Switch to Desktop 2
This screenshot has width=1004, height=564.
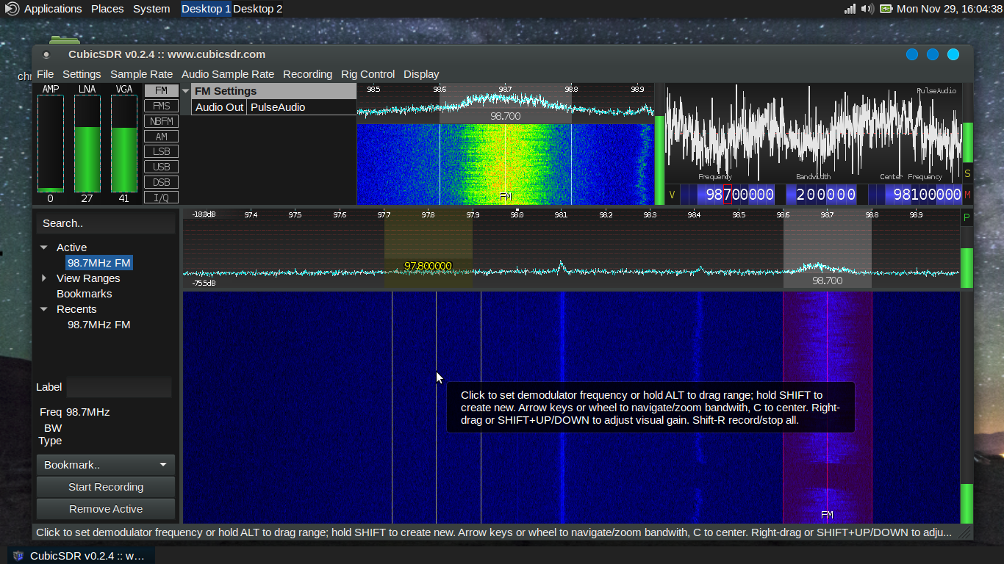[x=259, y=9]
